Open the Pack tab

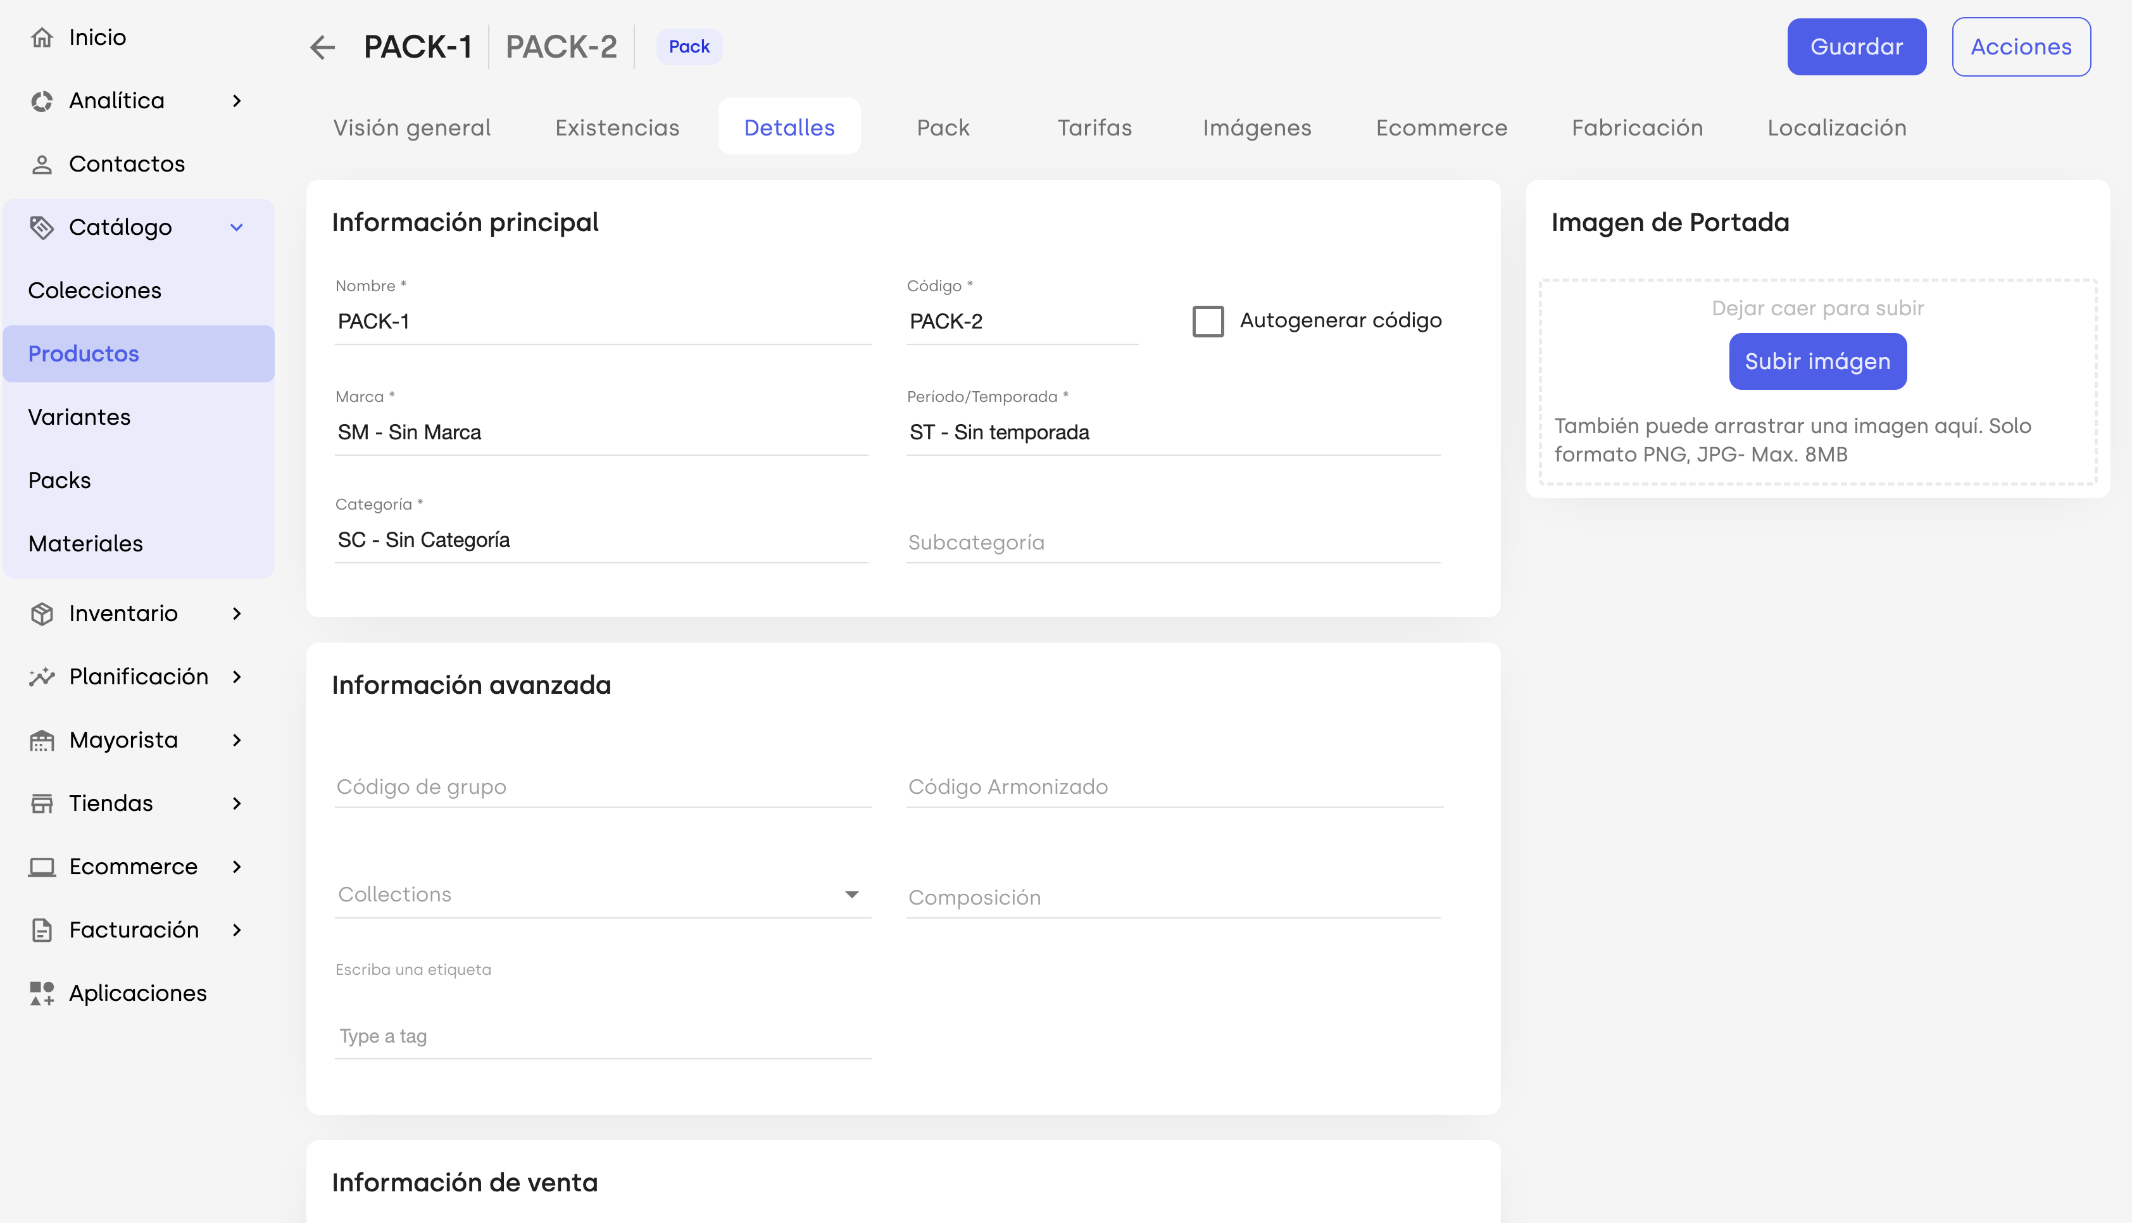pyautogui.click(x=943, y=127)
